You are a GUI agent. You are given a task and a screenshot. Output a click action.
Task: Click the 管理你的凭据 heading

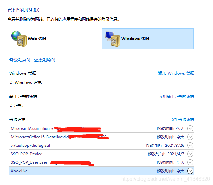coord(23,10)
